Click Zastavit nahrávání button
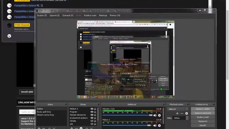The height and width of the screenshot is (129, 229). [203, 113]
